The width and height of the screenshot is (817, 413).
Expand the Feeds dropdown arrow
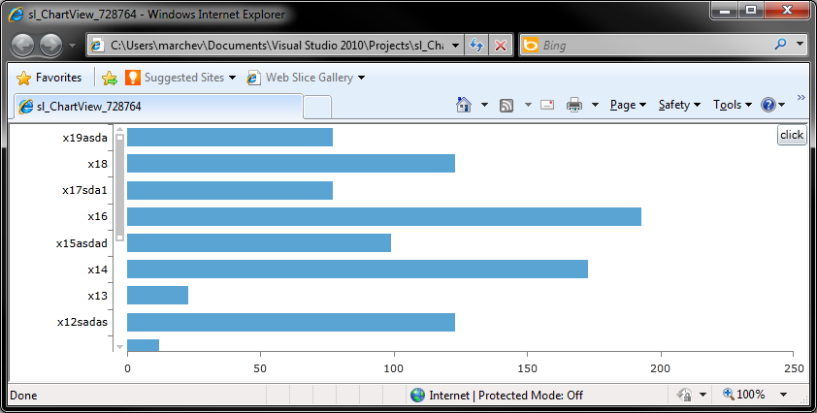[528, 105]
